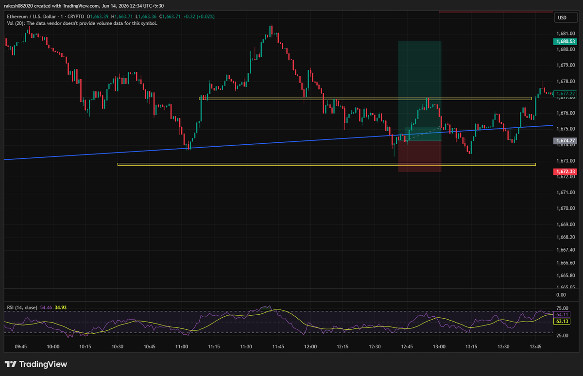Click the 11:30 time axis label
This screenshot has height=376, width=583.
pos(246,347)
